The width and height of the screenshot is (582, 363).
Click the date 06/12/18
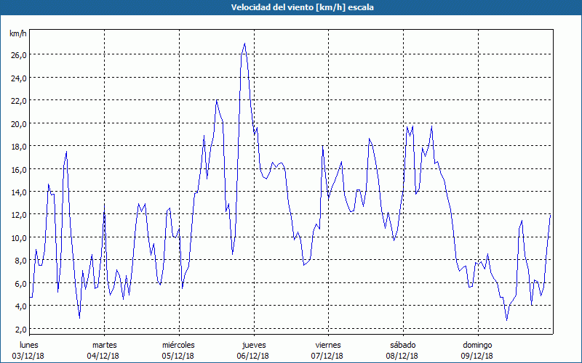[252, 356]
